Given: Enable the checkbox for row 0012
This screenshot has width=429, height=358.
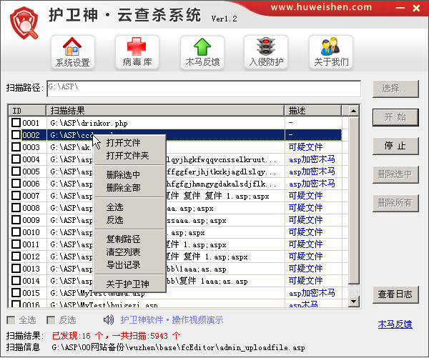Looking at the screenshot, I should pos(16,257).
